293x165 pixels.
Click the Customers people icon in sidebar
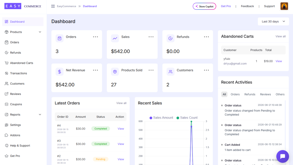[x=7, y=84]
